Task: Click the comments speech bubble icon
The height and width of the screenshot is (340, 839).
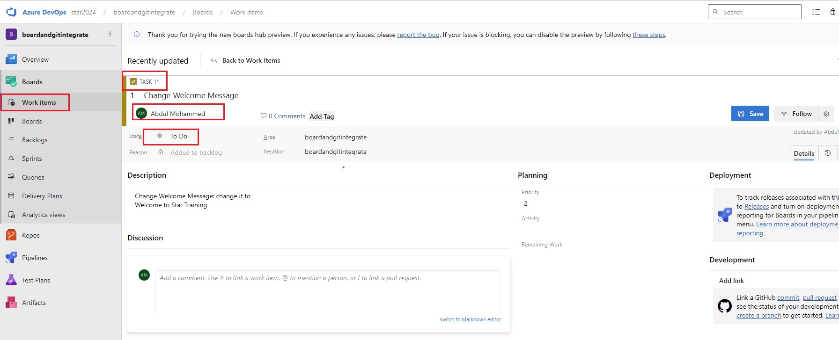Action: click(263, 116)
